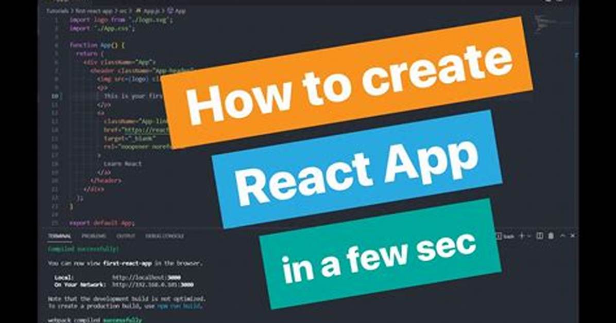Open the launch profile dropdown beside plus

point(529,236)
